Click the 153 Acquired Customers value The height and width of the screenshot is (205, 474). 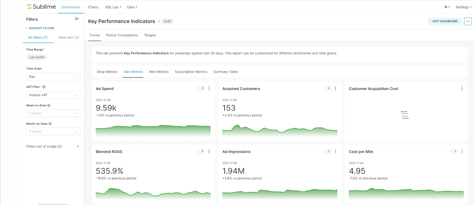[x=229, y=108]
